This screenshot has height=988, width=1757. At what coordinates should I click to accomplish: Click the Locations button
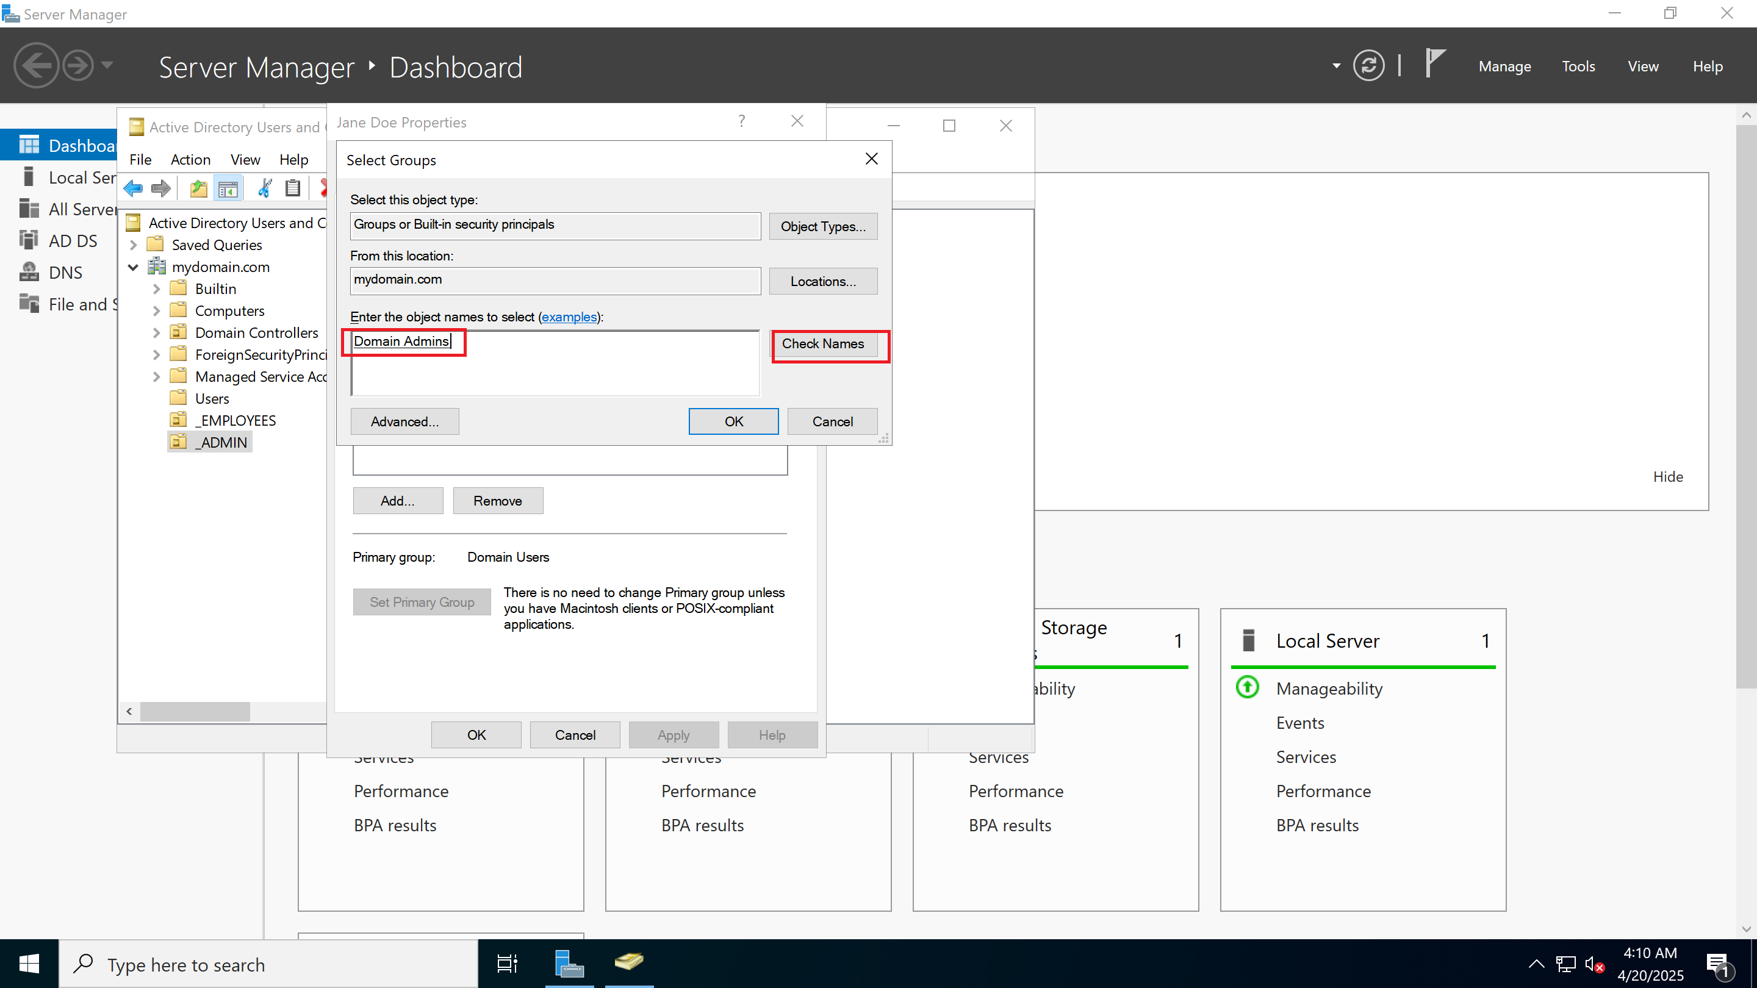coord(823,282)
